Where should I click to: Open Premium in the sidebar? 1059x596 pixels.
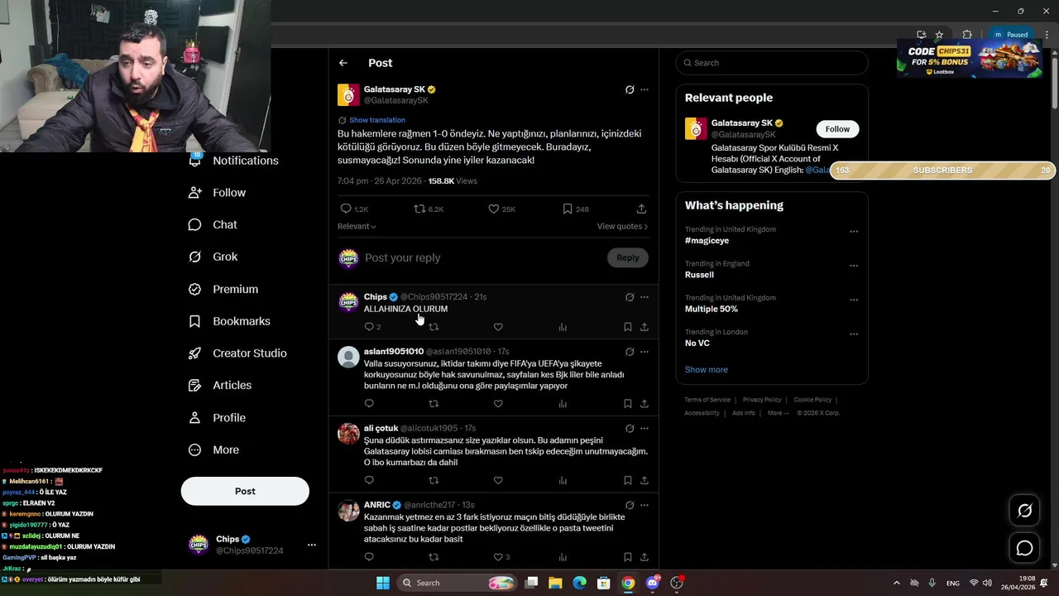(x=223, y=289)
